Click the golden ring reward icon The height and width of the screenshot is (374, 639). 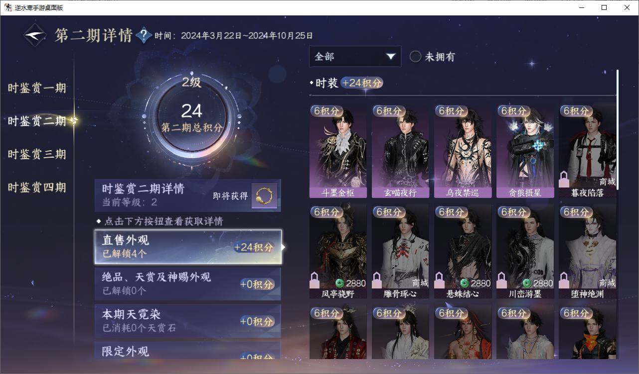[264, 196]
